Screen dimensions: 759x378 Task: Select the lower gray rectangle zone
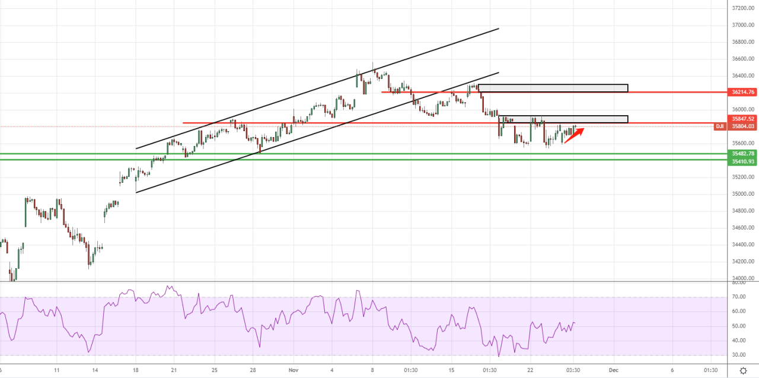point(563,119)
